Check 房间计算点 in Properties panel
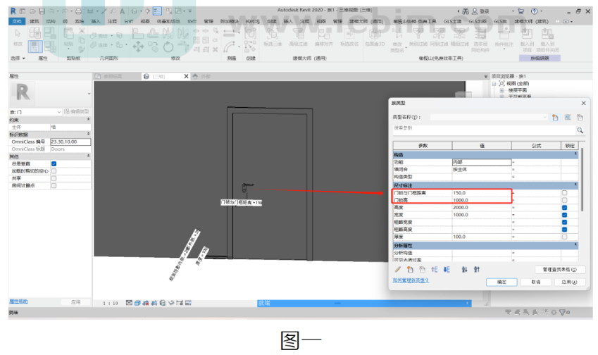The width and height of the screenshot is (598, 355). tap(54, 186)
